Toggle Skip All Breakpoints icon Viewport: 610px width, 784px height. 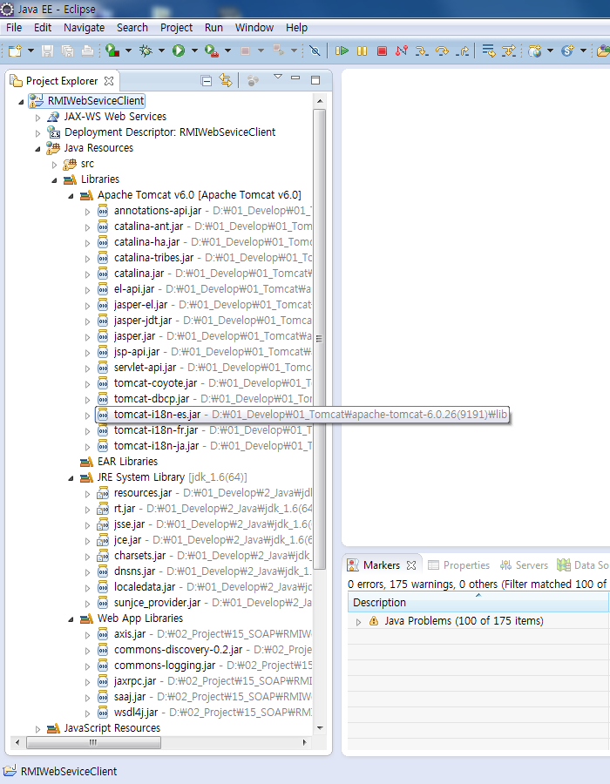pos(315,51)
